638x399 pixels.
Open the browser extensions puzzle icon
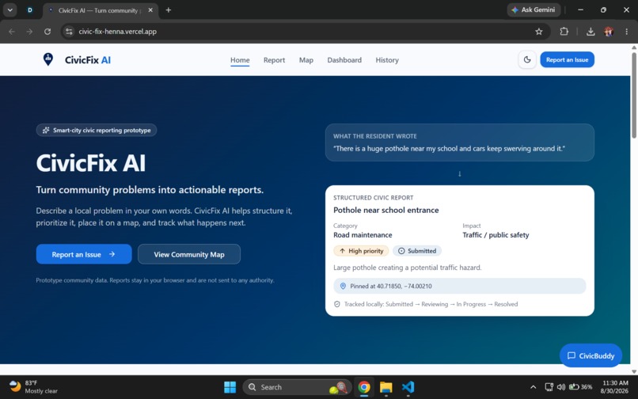coord(564,32)
